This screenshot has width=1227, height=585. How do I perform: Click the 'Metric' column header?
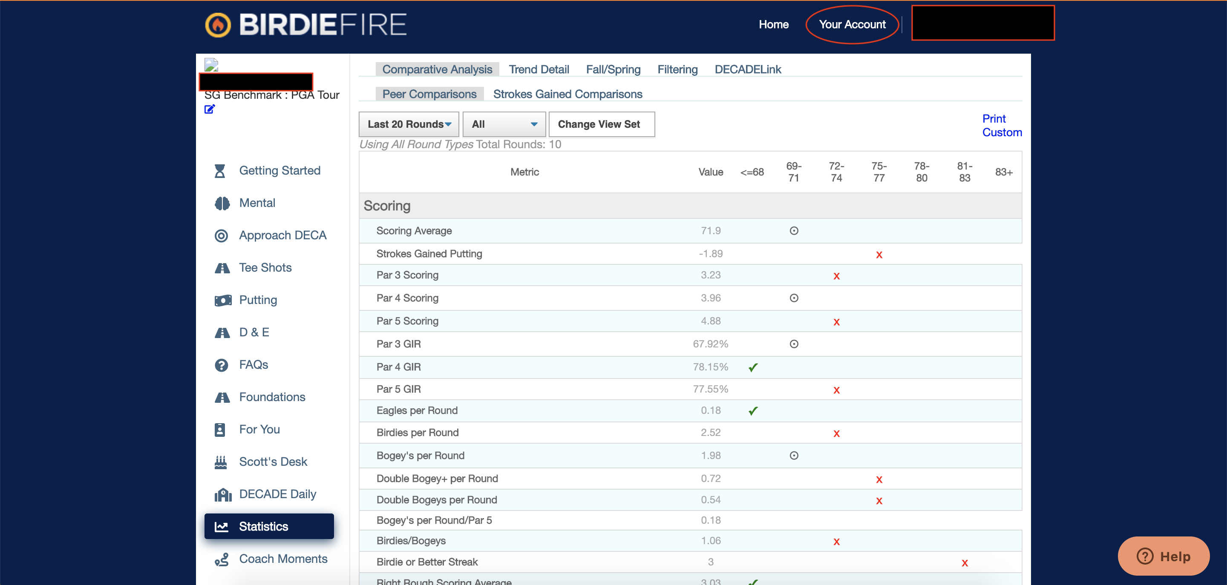point(524,172)
